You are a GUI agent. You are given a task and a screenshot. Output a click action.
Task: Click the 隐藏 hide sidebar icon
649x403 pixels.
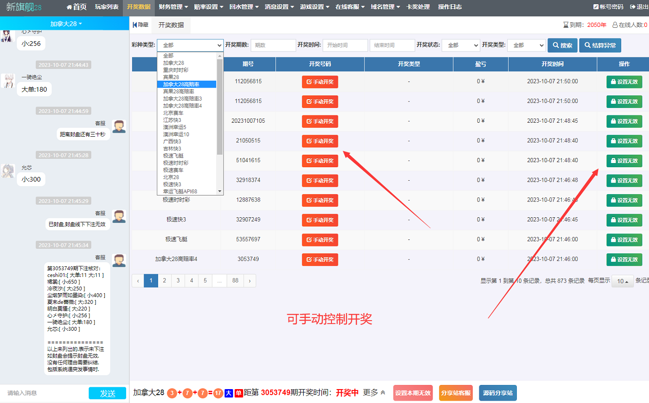140,25
